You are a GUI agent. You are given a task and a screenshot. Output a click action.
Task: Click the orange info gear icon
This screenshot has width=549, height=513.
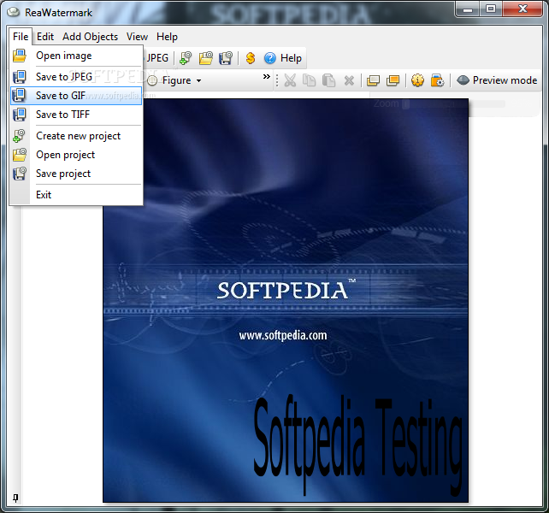pyautogui.click(x=417, y=80)
